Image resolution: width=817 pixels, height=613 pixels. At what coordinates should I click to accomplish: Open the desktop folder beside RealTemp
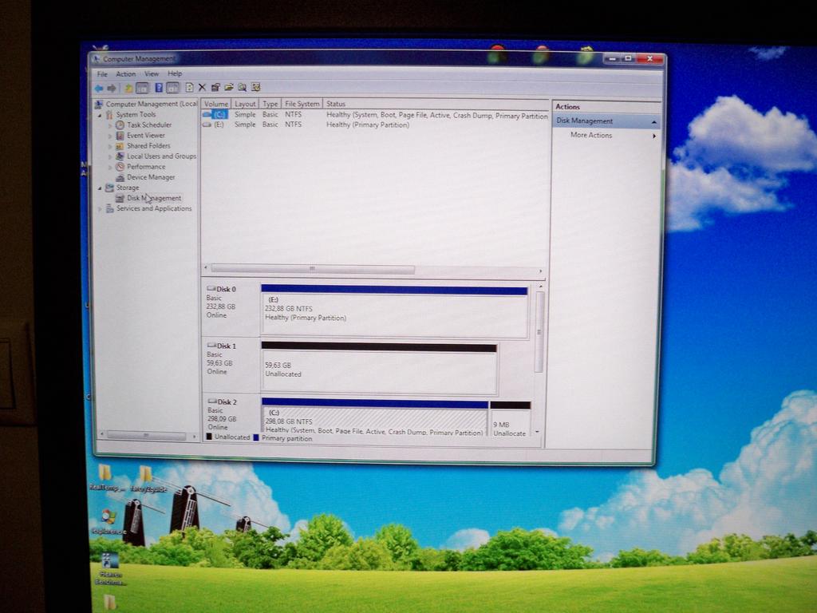pyautogui.click(x=145, y=479)
